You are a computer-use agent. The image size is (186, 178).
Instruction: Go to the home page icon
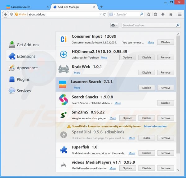[x=170, y=14]
